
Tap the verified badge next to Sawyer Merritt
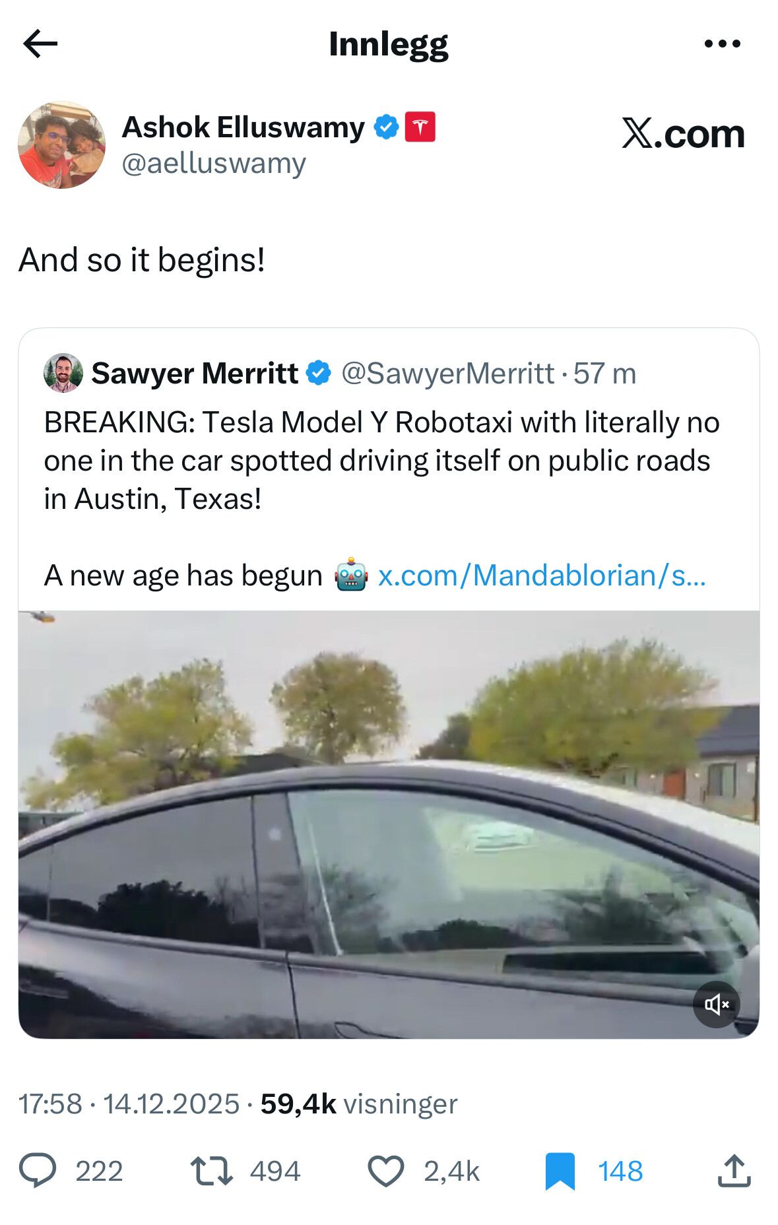(x=319, y=373)
